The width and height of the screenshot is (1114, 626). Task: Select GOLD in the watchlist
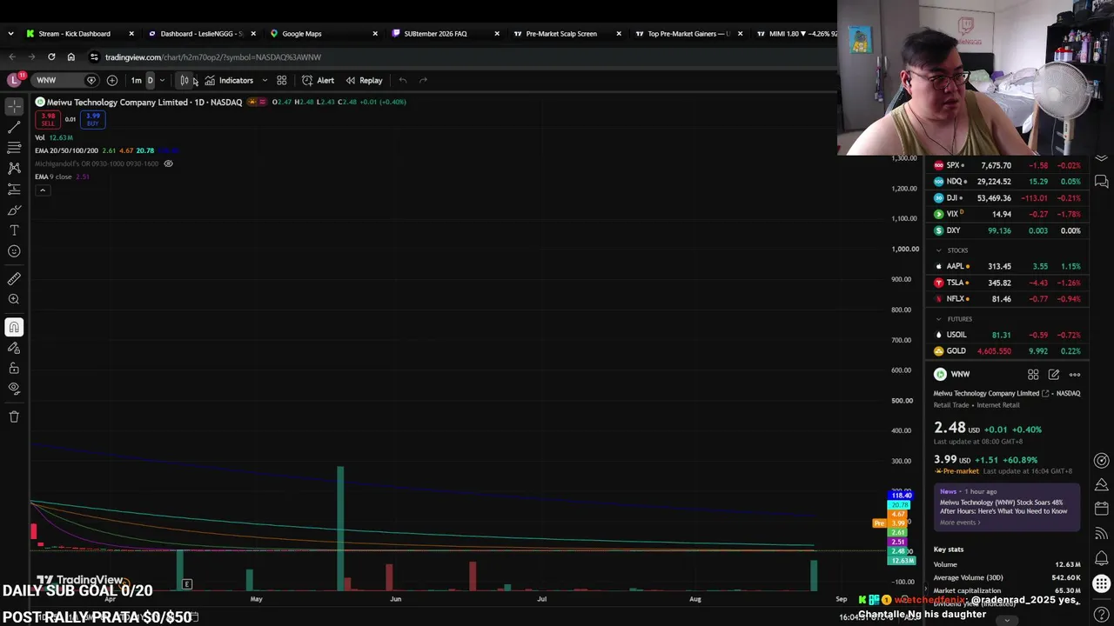(1006, 351)
